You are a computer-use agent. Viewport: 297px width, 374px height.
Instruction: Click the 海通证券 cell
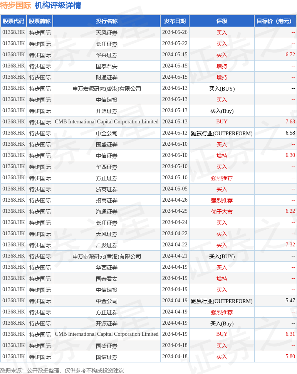pos(107,212)
